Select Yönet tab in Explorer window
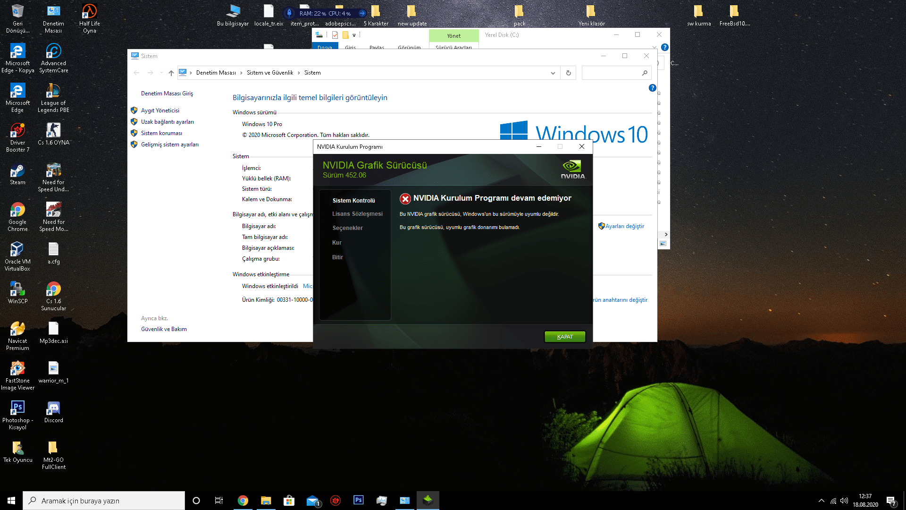 454,36
